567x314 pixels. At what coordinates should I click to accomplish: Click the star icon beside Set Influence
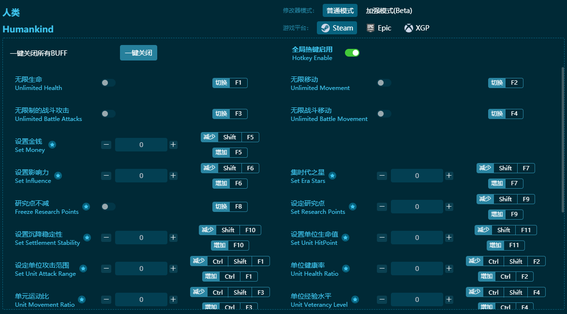(x=58, y=176)
